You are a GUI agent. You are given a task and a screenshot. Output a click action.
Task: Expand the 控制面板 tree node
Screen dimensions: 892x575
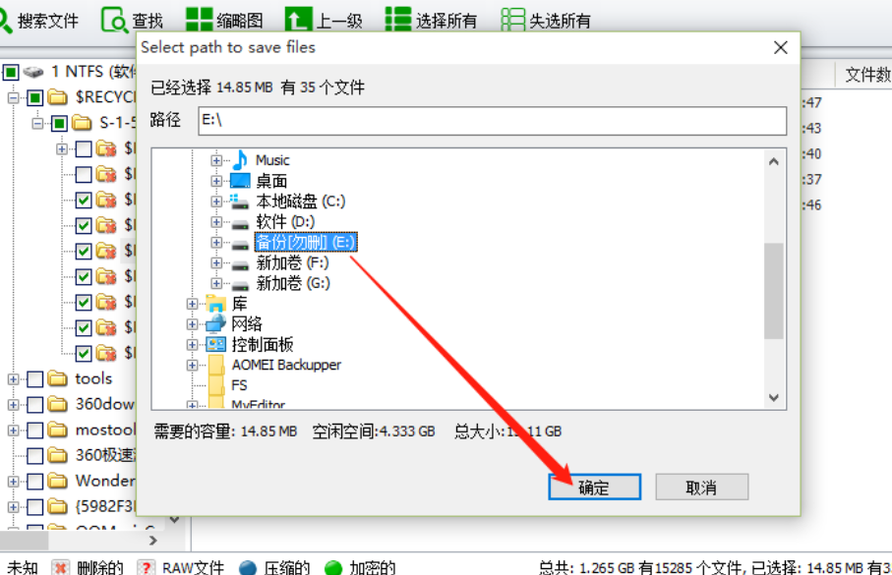193,345
